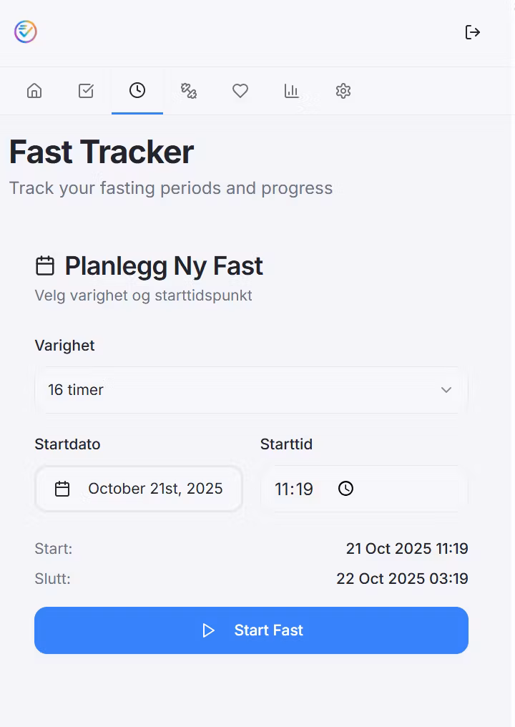Screen dimensions: 515x727
Task: Click the Startdato field label
Action: (67, 444)
